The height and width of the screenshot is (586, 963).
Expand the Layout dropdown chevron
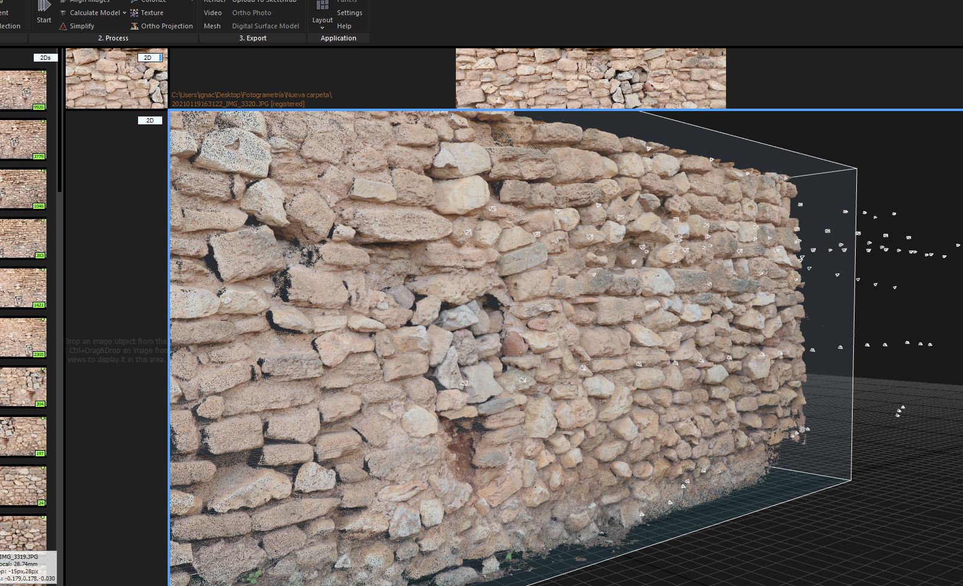coord(322,28)
